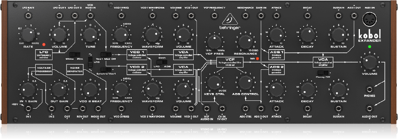Screen dimensions: 398x140
Task: Click the VCO 1 WAVEFORM knob
Action: point(152,35)
